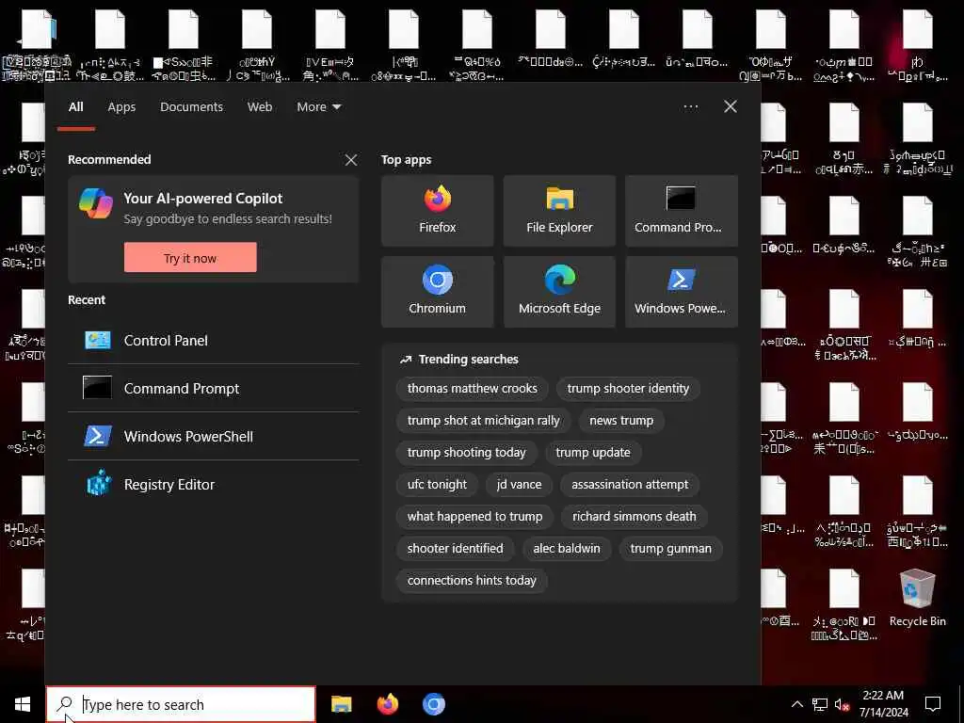Search trending 'ufc tonight'
This screenshot has height=723, width=964.
tap(437, 485)
